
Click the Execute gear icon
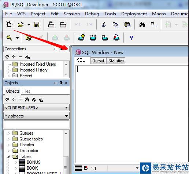(29, 38)
